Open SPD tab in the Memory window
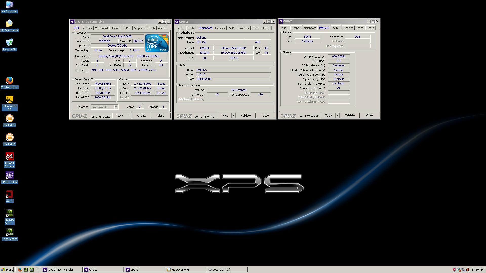486x273 pixels. pos(336,28)
